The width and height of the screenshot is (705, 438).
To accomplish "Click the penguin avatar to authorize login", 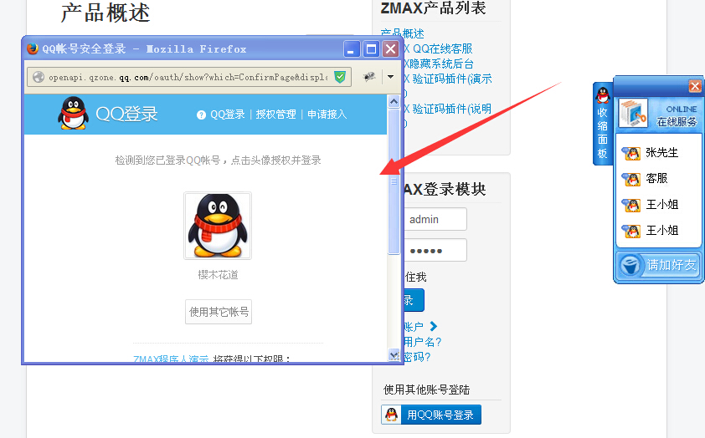I will pos(218,226).
